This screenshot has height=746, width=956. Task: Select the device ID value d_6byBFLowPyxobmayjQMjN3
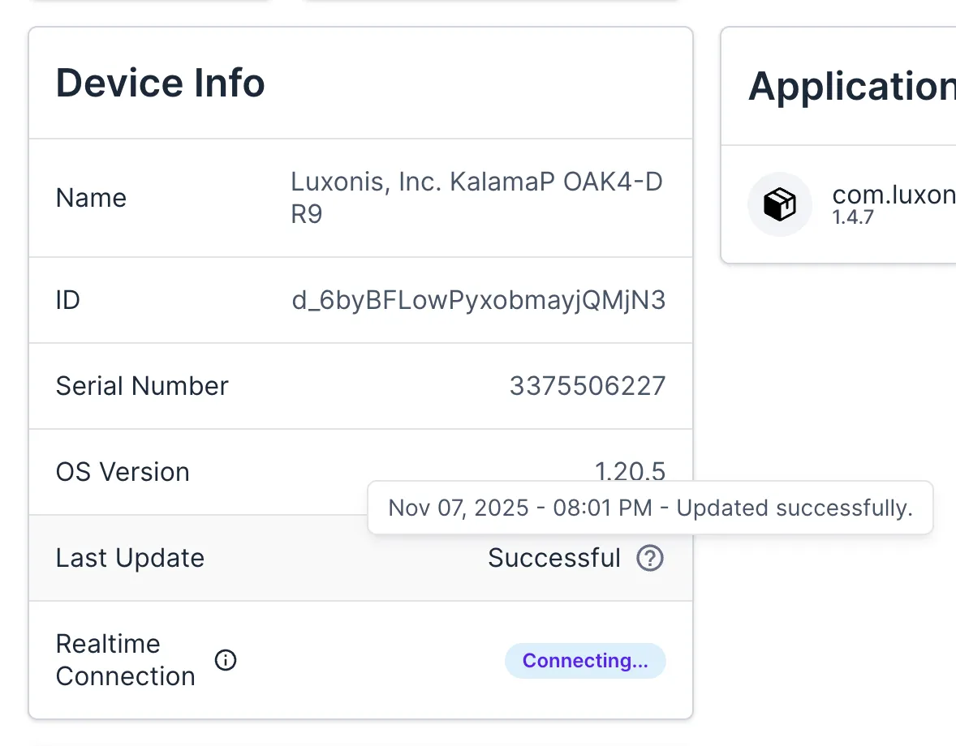(478, 301)
